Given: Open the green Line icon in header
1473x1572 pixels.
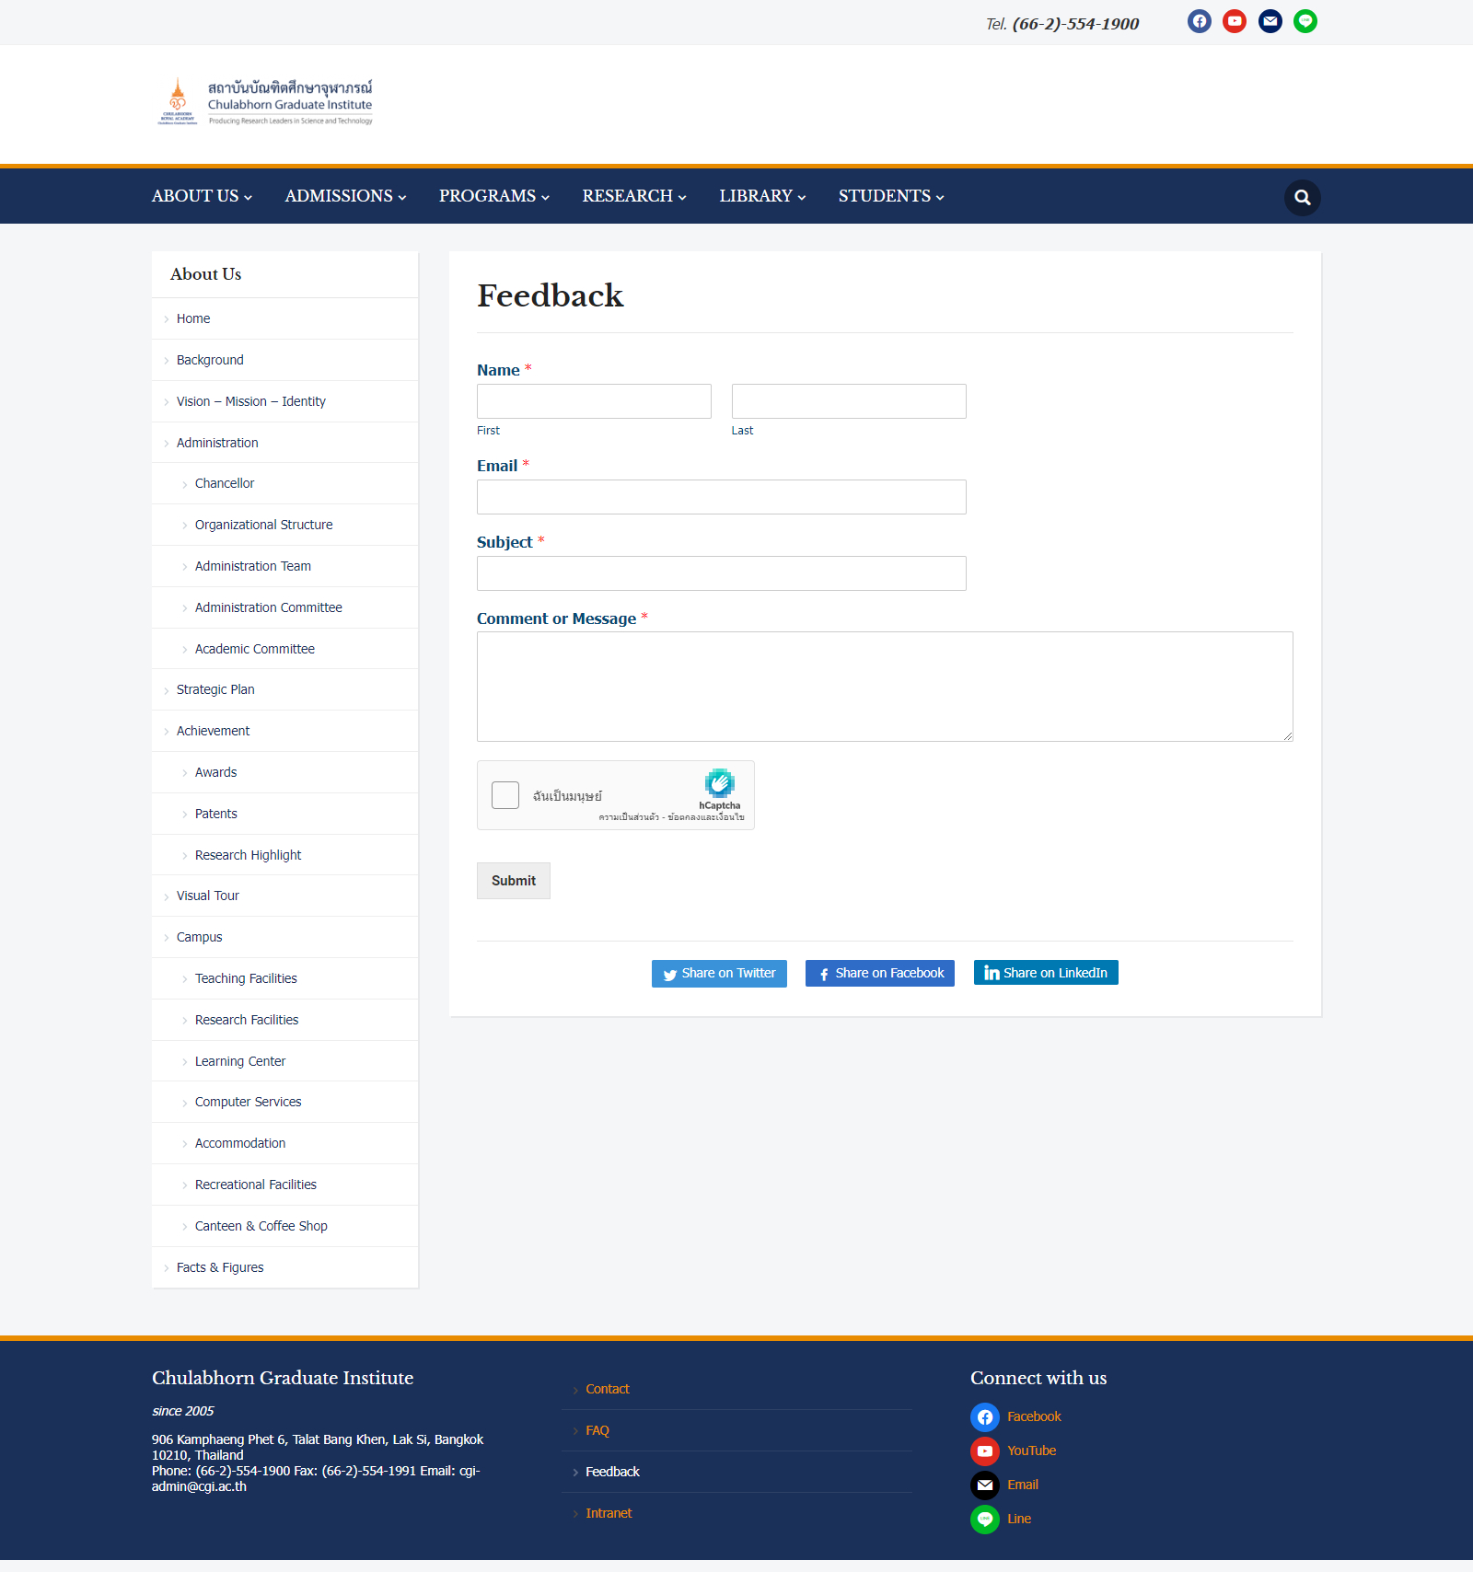Looking at the screenshot, I should 1305,21.
